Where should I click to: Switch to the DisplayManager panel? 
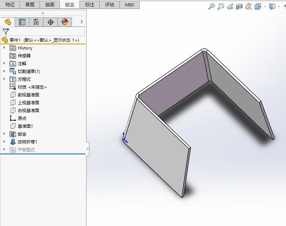pos(64,22)
